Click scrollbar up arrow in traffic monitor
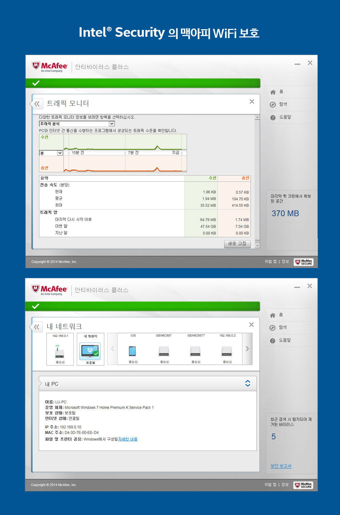340x515 pixels. pyautogui.click(x=257, y=117)
